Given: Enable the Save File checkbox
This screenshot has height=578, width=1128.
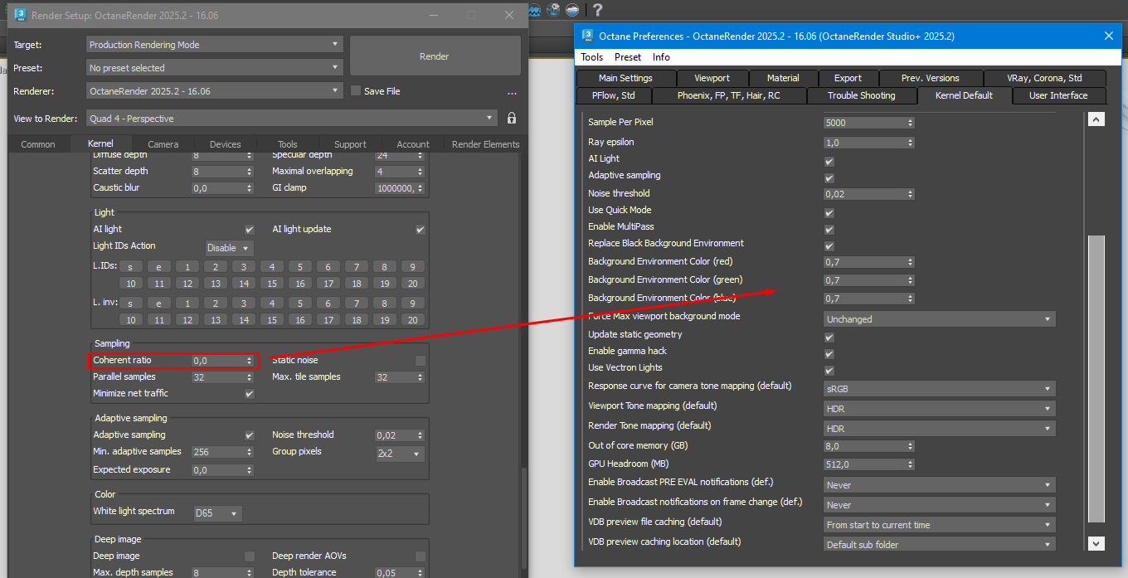Looking at the screenshot, I should pyautogui.click(x=356, y=91).
